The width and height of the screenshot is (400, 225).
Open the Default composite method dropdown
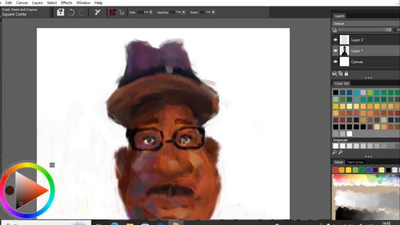click(x=366, y=24)
